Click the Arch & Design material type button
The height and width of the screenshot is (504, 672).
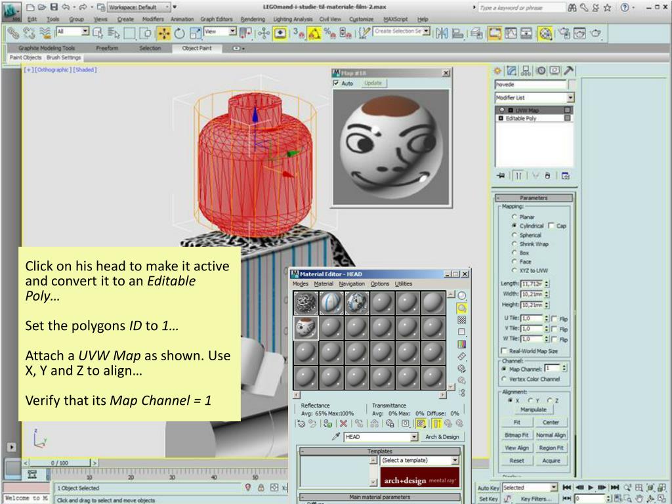pyautogui.click(x=442, y=436)
